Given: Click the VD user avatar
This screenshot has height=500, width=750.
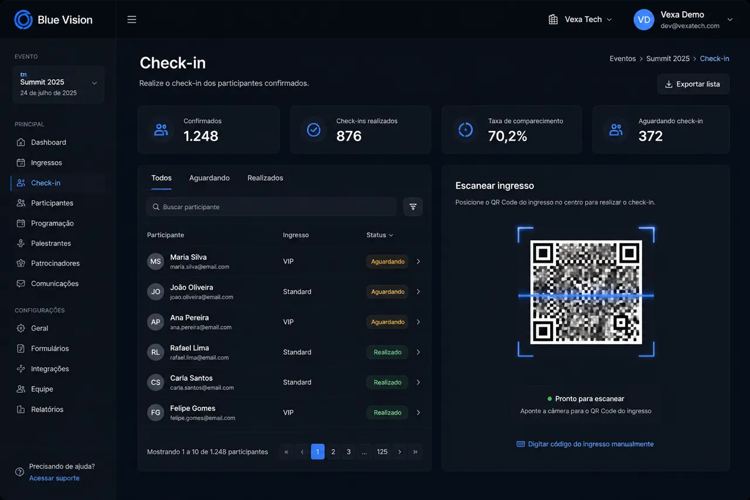Looking at the screenshot, I should (644, 19).
